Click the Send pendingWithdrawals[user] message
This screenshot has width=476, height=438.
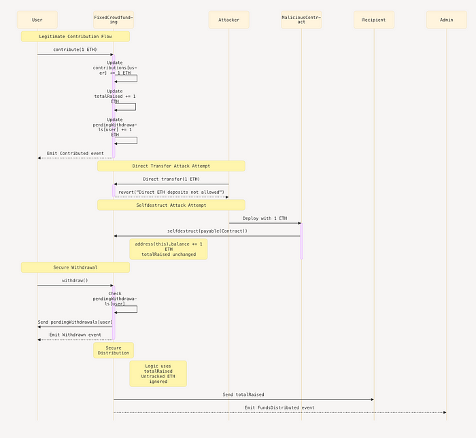point(75,322)
